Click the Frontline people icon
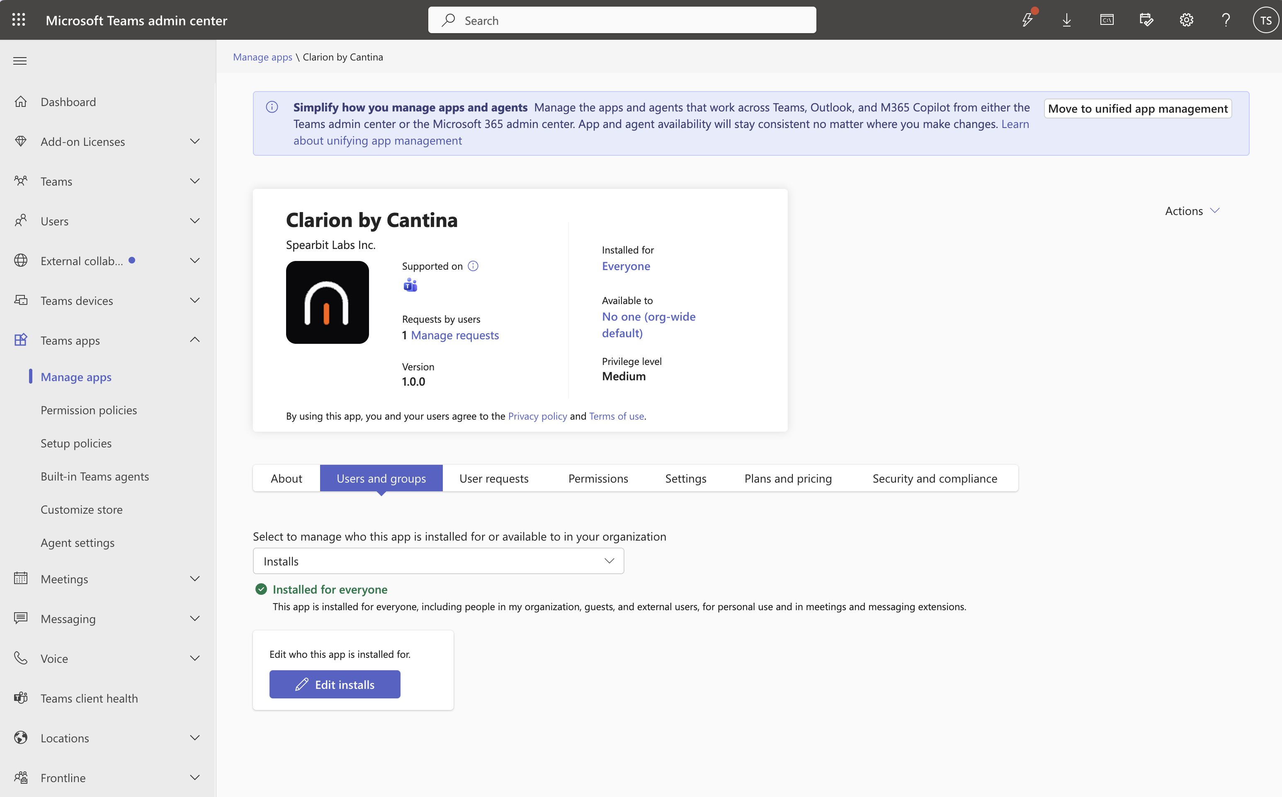The image size is (1282, 797). pos(21,778)
